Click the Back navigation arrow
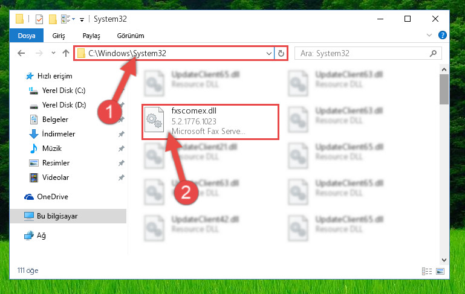 click(x=21, y=53)
